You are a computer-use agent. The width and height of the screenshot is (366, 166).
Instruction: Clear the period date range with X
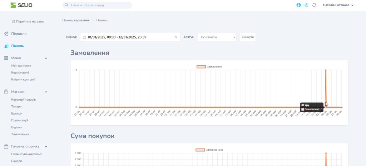tap(176, 37)
